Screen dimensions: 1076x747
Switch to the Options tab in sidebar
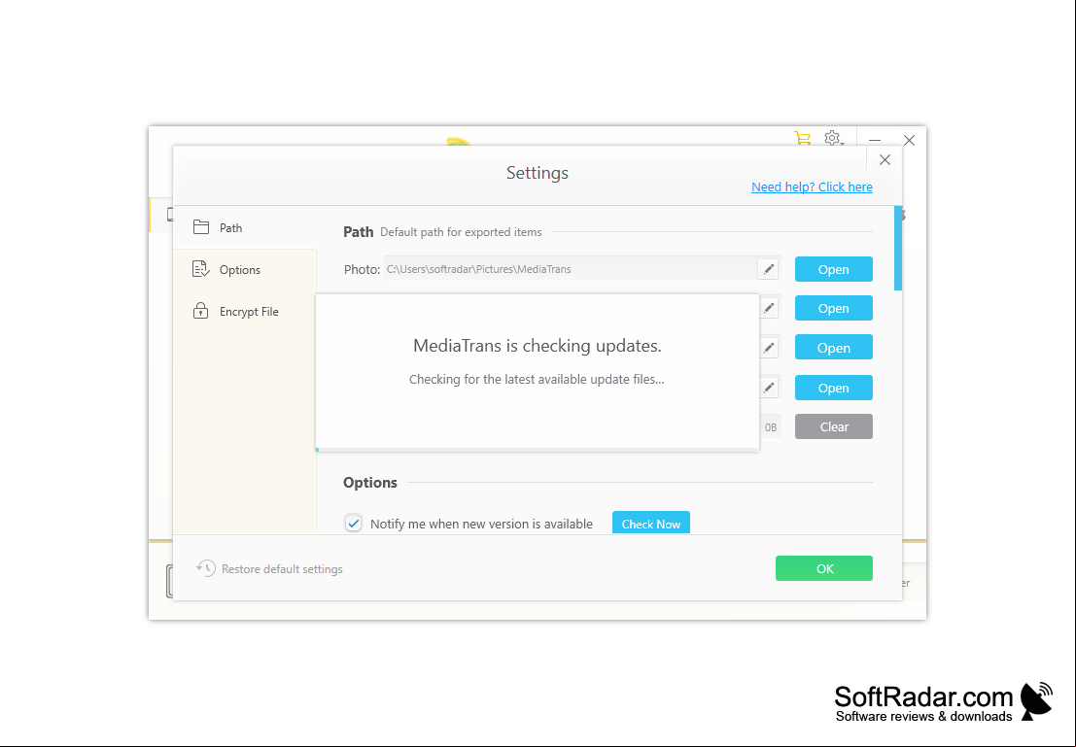point(245,270)
